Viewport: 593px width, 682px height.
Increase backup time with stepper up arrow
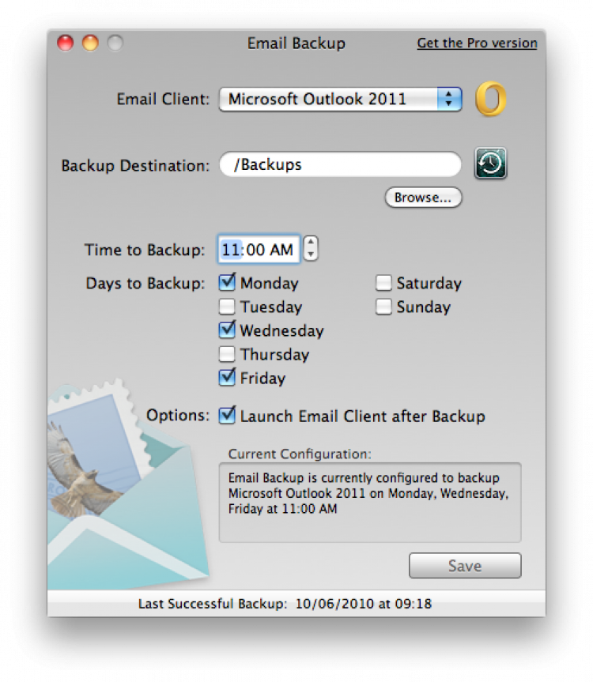311,242
